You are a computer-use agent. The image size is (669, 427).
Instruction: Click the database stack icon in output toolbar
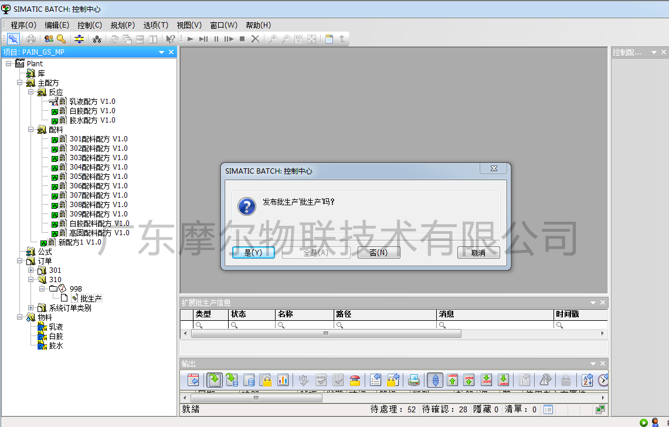click(249, 379)
